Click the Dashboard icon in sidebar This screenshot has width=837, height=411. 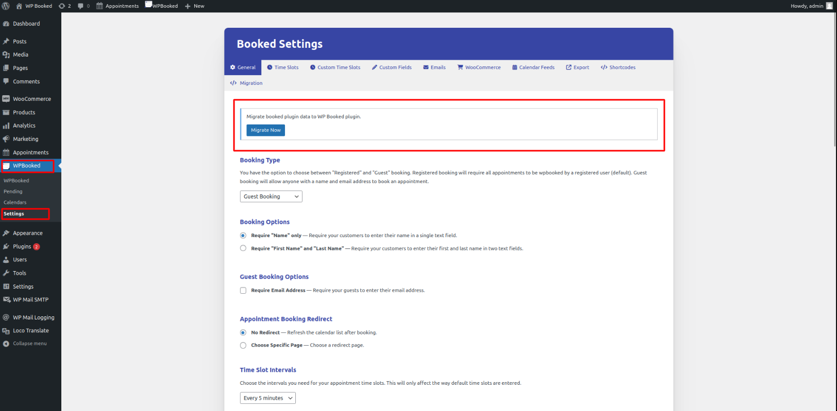pyautogui.click(x=6, y=24)
